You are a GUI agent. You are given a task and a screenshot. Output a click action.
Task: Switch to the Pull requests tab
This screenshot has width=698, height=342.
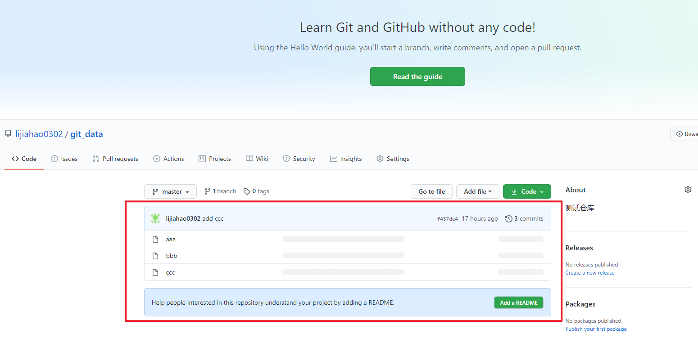[x=115, y=159]
